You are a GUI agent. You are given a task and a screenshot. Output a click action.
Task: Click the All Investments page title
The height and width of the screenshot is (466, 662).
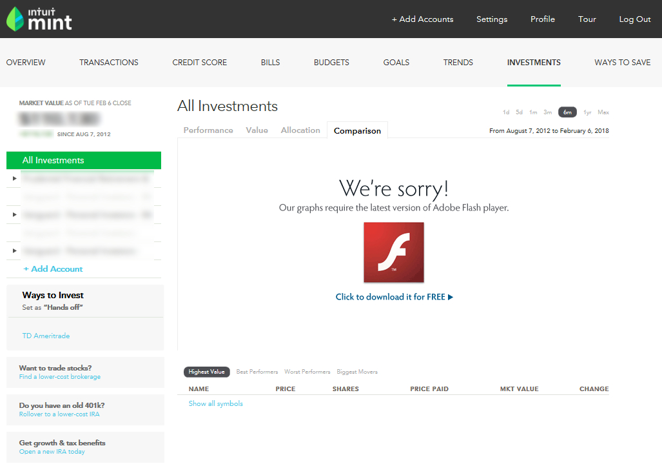pyautogui.click(x=228, y=106)
